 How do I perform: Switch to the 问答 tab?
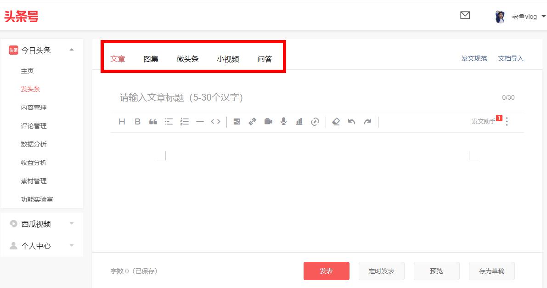point(265,59)
